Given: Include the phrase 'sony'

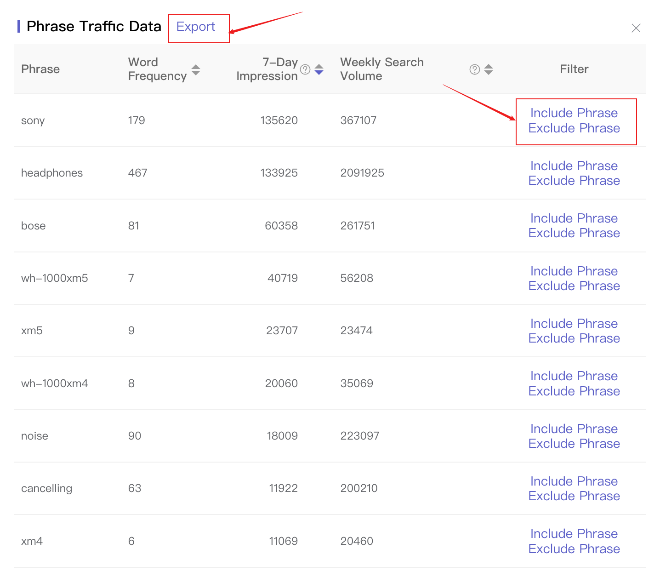Looking at the screenshot, I should click(574, 113).
